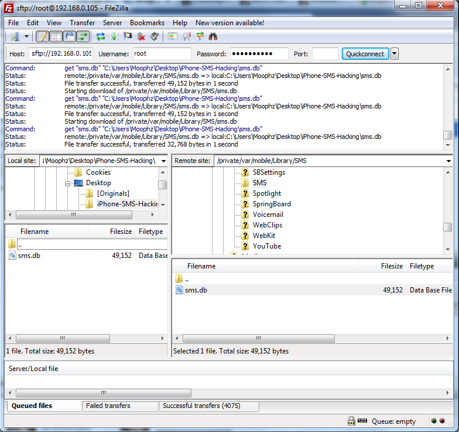The image size is (459, 432).
Task: Select Voicemail remote folder
Action: 268,215
